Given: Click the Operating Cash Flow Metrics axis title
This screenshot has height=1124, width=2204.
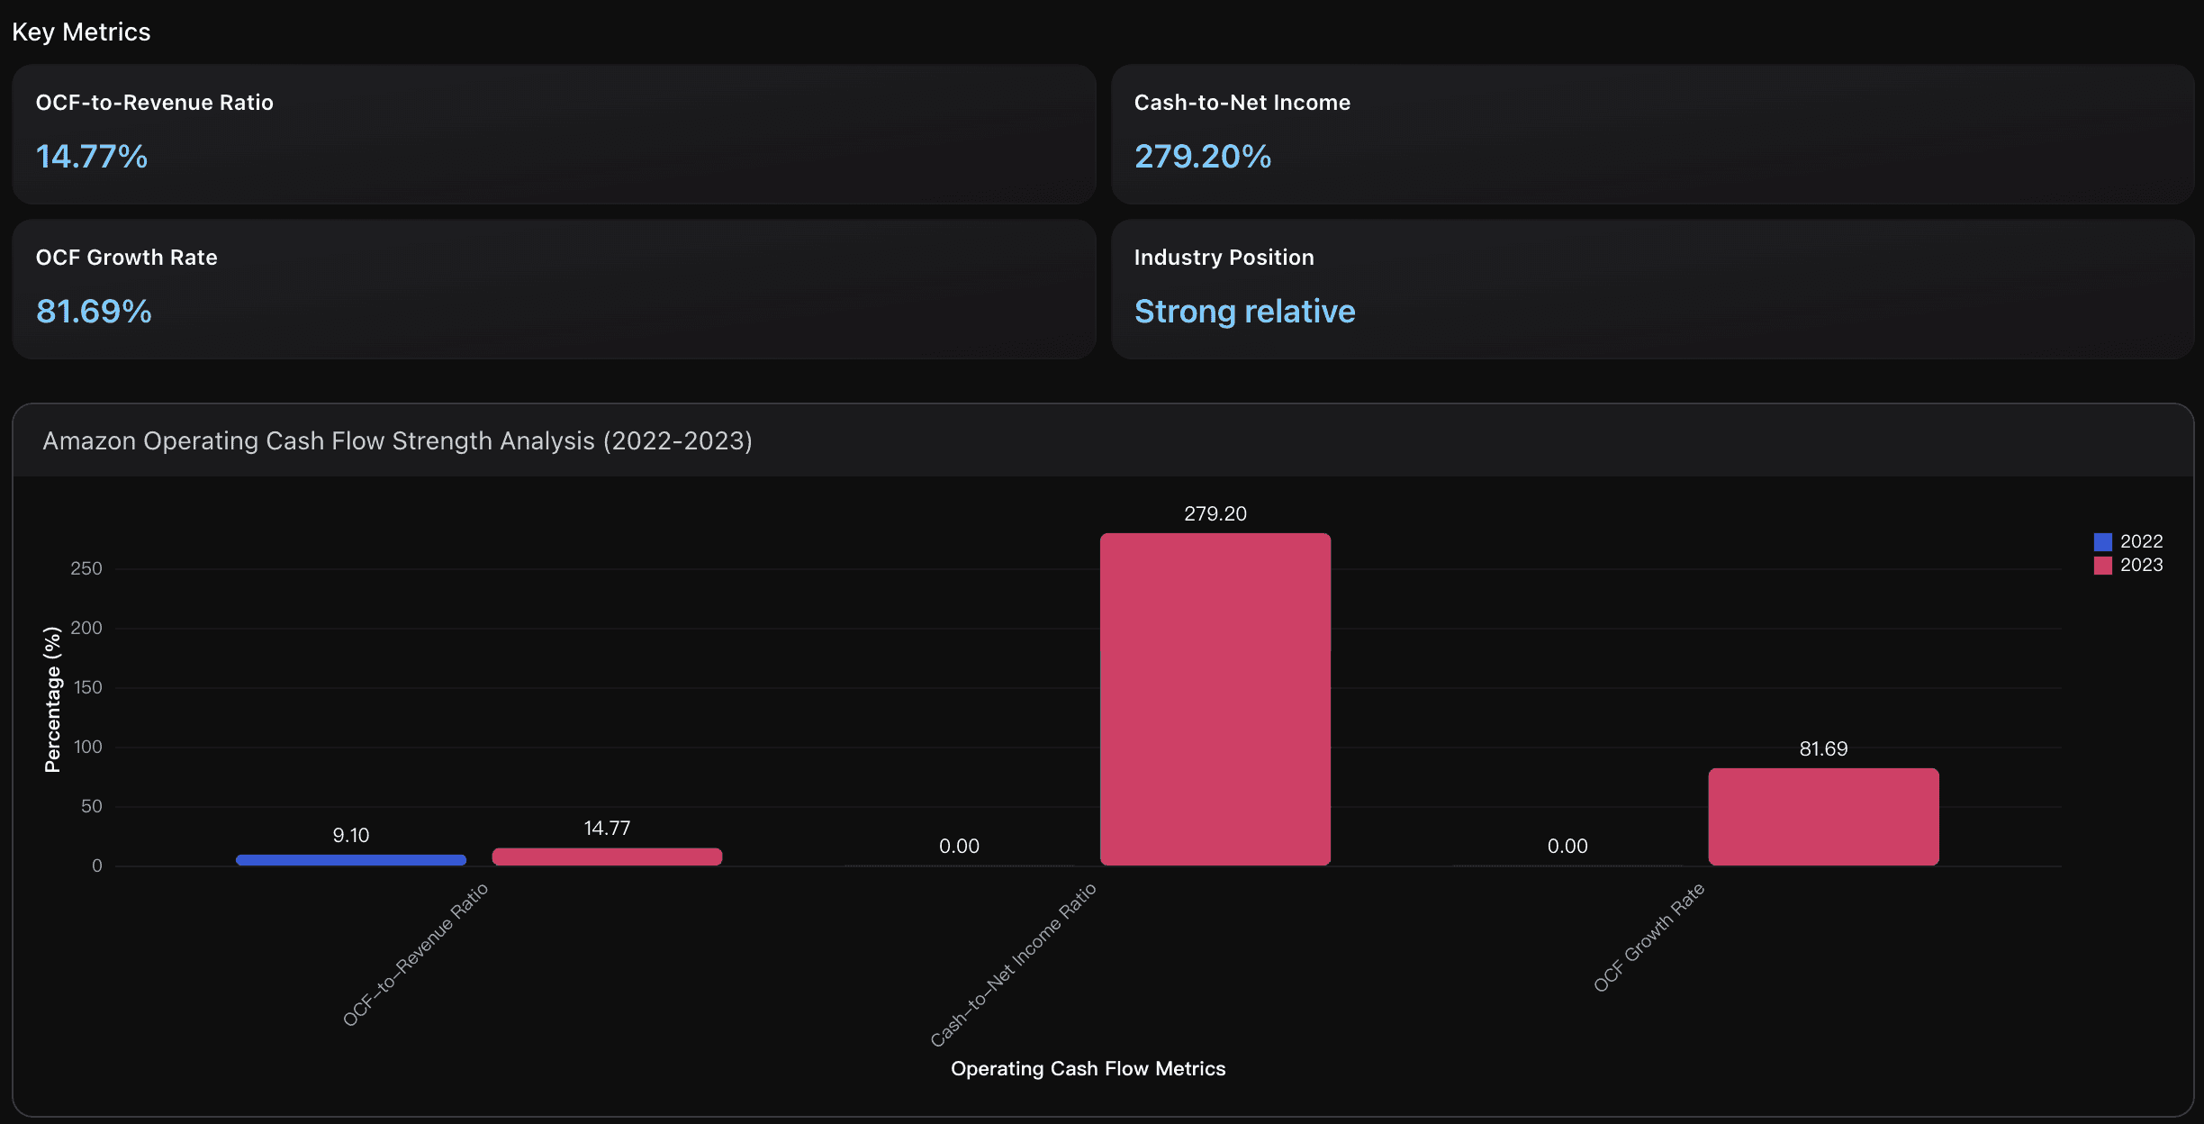Looking at the screenshot, I should tap(1088, 1069).
